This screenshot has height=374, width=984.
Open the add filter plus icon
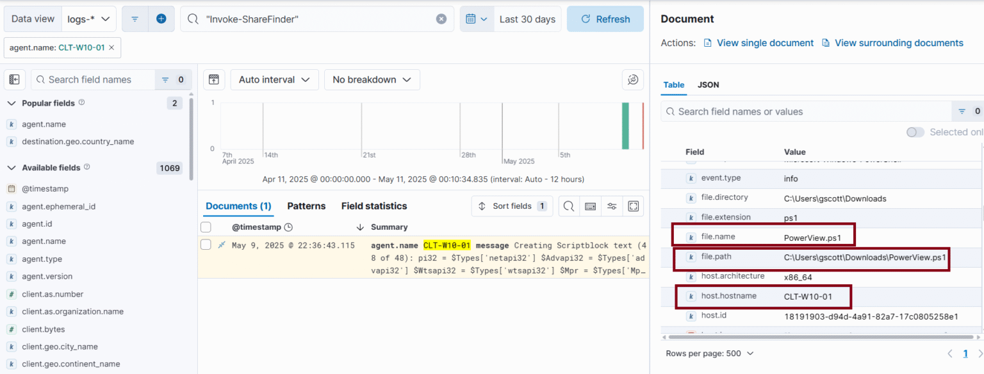click(161, 19)
